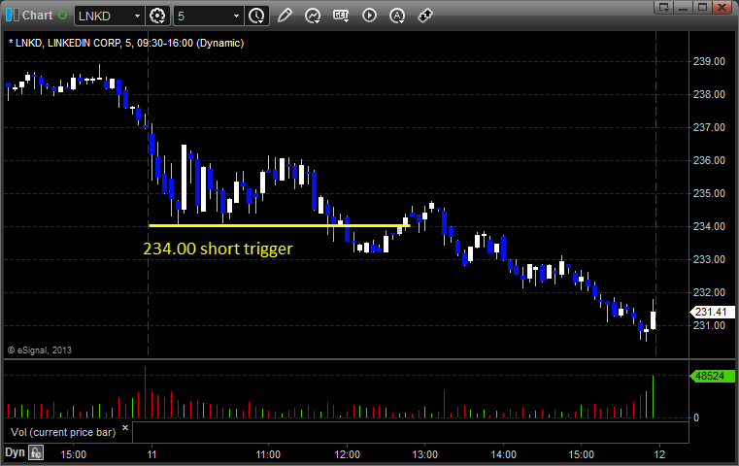Open the window options menu in title bar
Viewport: 739px width, 466px height.
(x=664, y=7)
